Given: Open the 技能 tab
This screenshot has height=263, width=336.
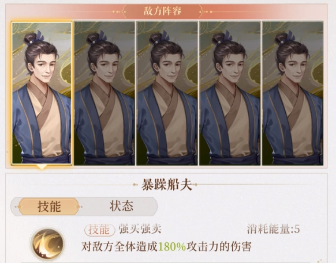Looking at the screenshot, I should pos(49,207).
